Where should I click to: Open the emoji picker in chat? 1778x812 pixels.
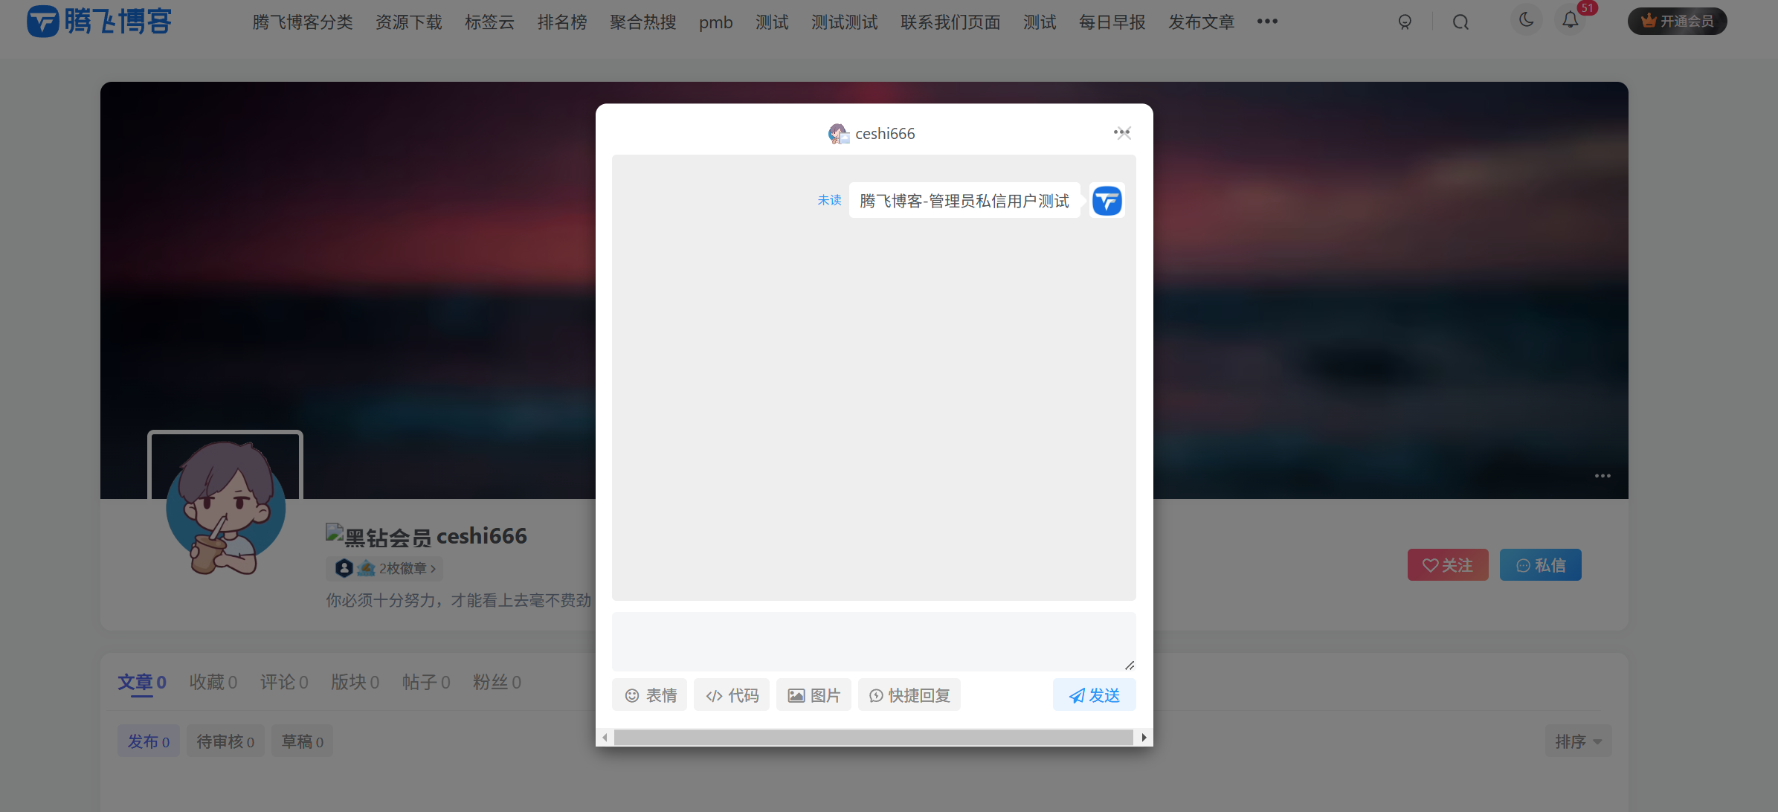click(x=649, y=695)
